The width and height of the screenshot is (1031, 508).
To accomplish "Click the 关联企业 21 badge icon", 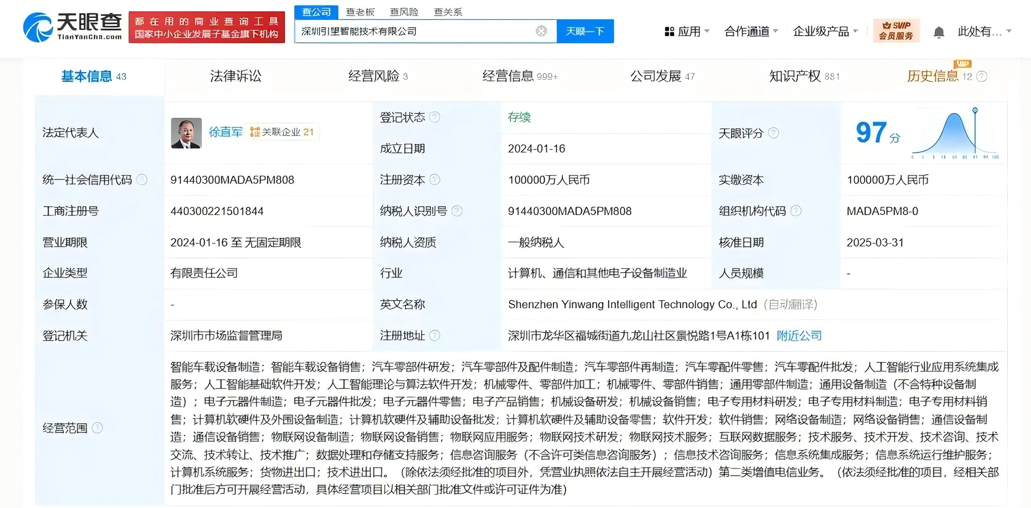I will [255, 132].
